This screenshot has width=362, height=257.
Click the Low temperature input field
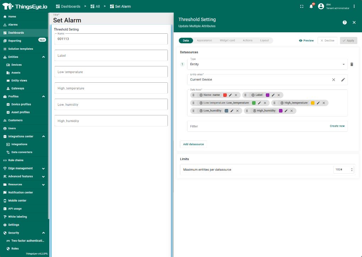[x=111, y=72]
